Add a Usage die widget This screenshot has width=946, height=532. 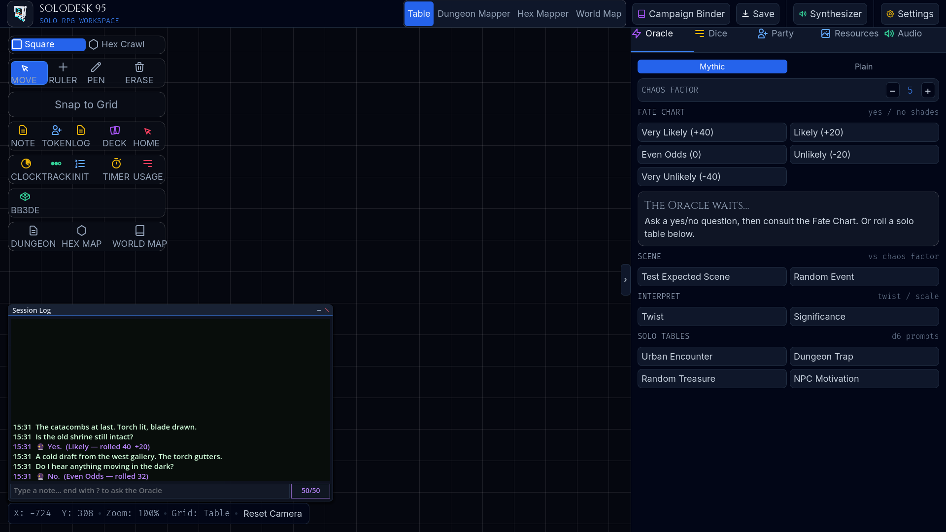pos(148,169)
